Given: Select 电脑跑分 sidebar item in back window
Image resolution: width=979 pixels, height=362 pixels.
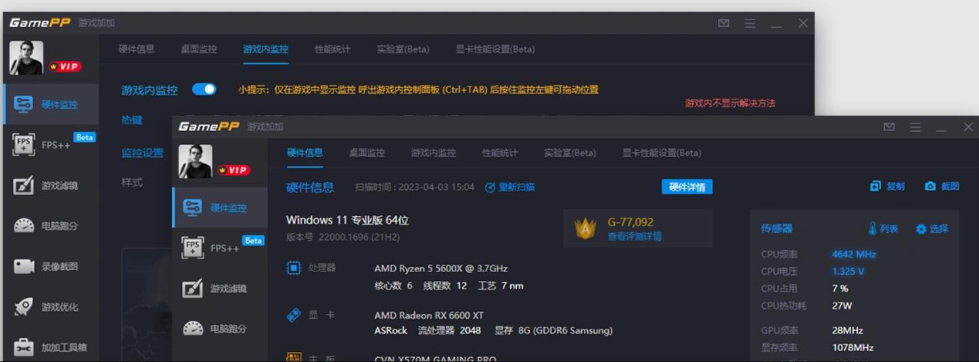Looking at the screenshot, I should 51,226.
